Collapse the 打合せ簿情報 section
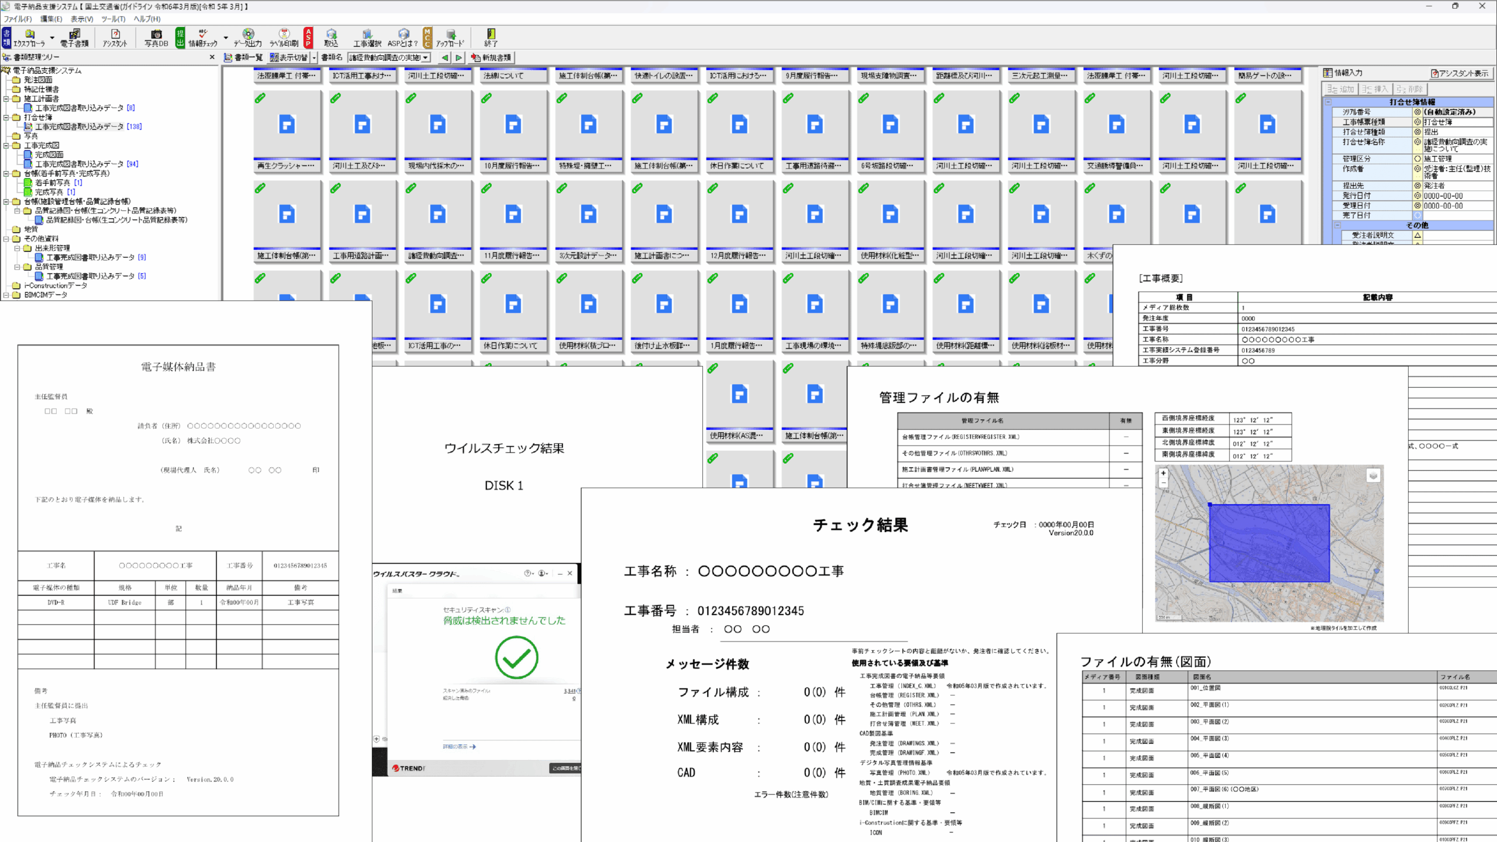The width and height of the screenshot is (1497, 842). tap(1328, 102)
